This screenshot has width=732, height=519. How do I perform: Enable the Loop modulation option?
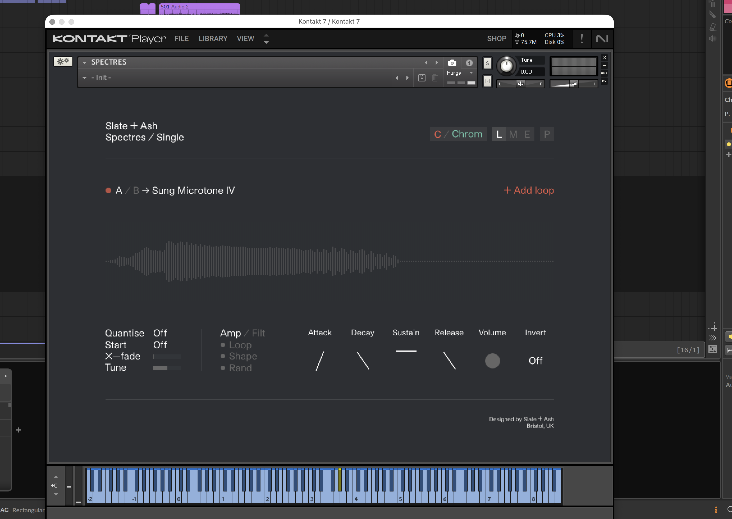tap(236, 345)
